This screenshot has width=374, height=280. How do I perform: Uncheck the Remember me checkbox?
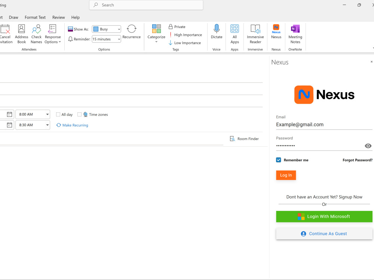pos(278,160)
